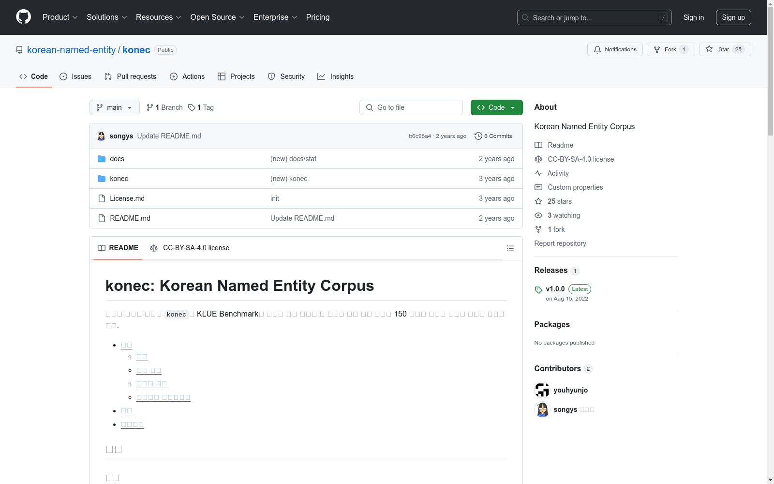Focus the Search or jump to field
774x484 pixels.
[x=595, y=17]
